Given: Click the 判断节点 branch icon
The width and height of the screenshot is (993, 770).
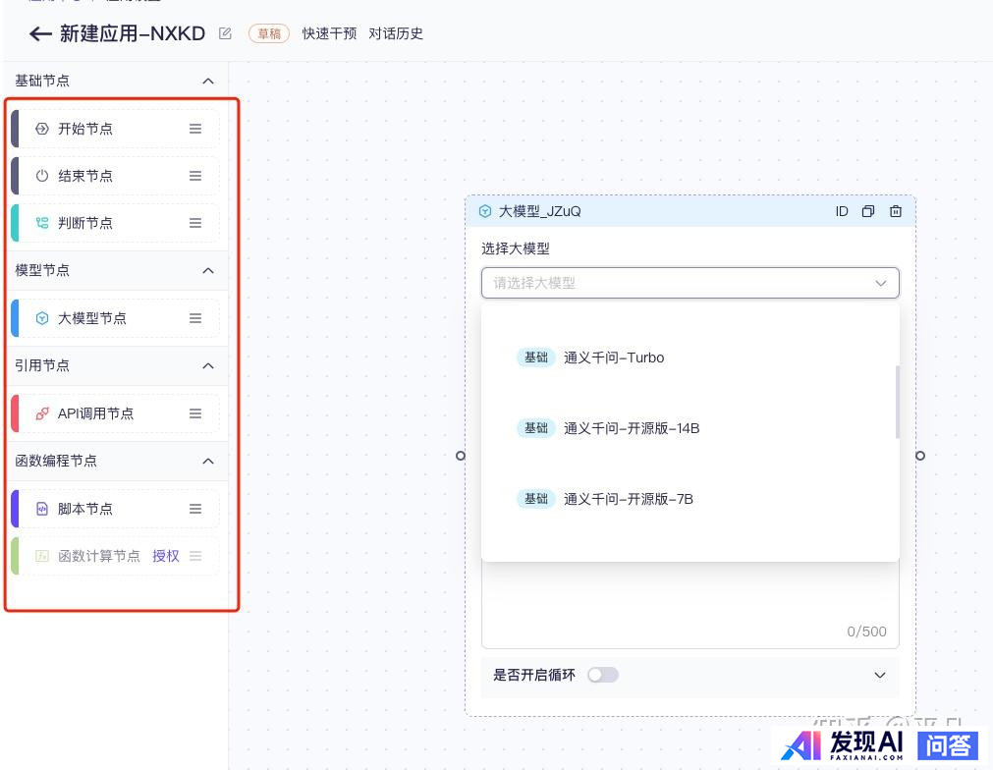Looking at the screenshot, I should point(42,223).
